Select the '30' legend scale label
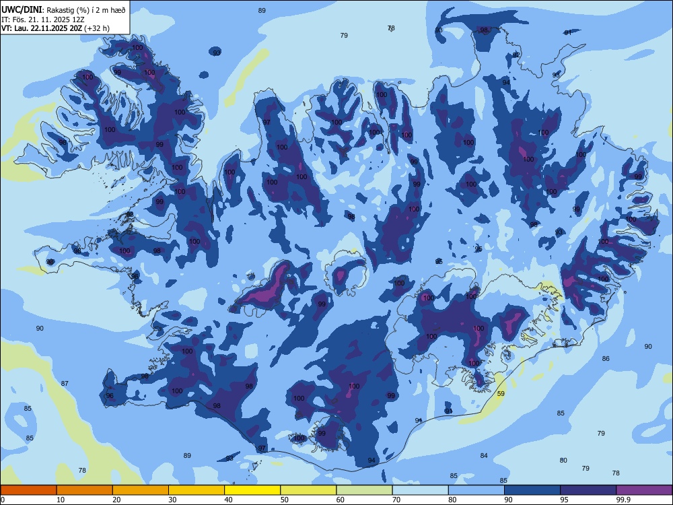This screenshot has height=505, width=673. pyautogui.click(x=172, y=500)
